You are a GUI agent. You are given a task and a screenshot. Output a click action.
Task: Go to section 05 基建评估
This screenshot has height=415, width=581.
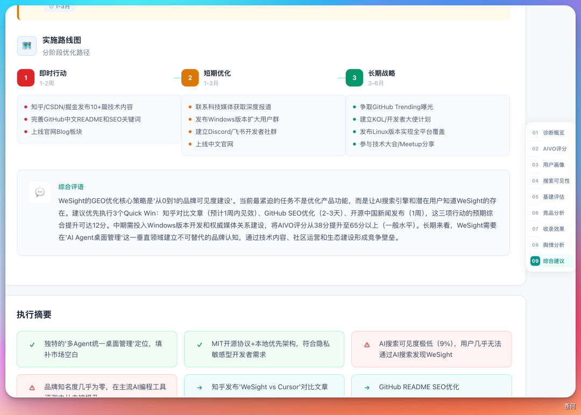[x=549, y=197]
